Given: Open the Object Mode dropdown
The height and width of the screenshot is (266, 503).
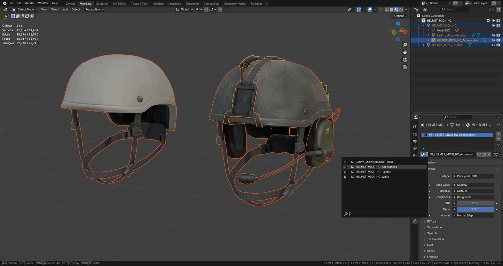Looking at the screenshot, I should point(27,9).
